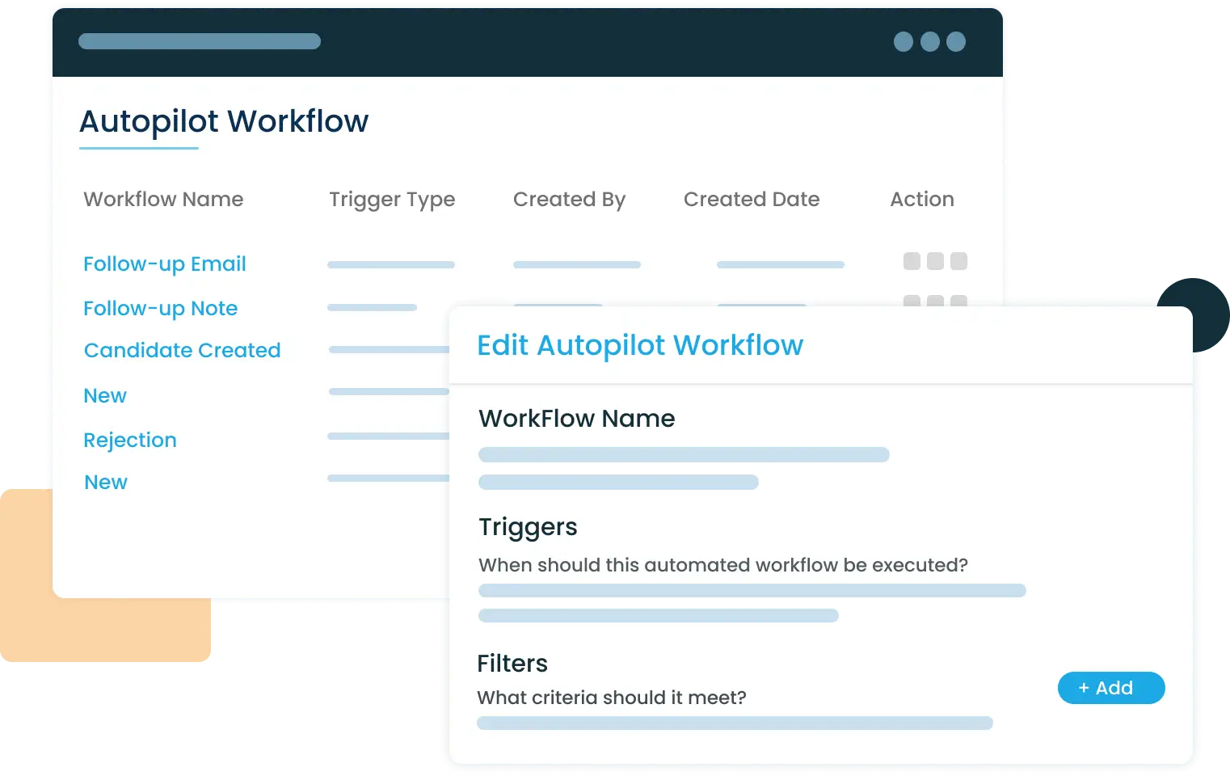The width and height of the screenshot is (1230, 776).
Task: Open the Follow-up Note workflow
Action: (x=161, y=309)
